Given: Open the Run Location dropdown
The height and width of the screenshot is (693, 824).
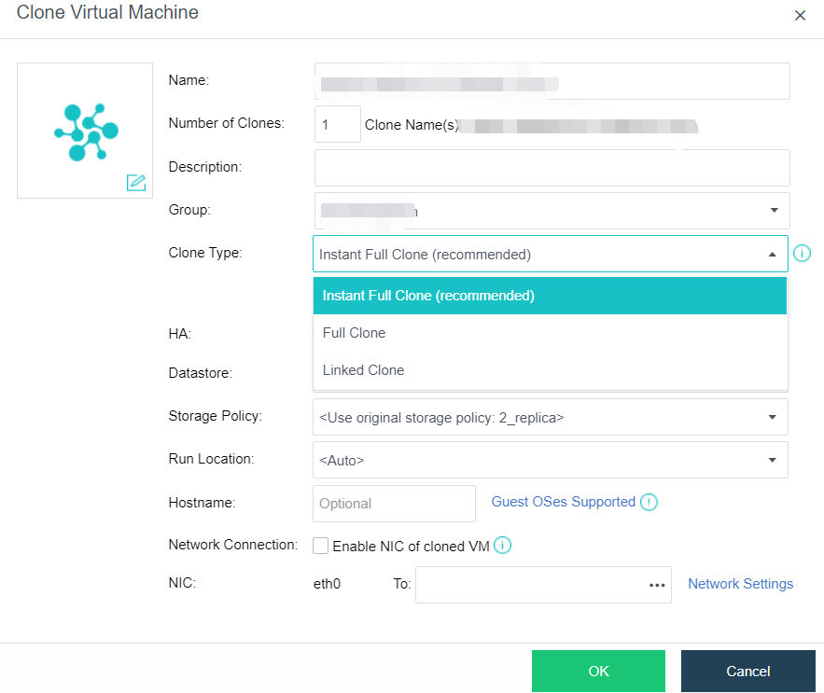Looking at the screenshot, I should click(772, 461).
